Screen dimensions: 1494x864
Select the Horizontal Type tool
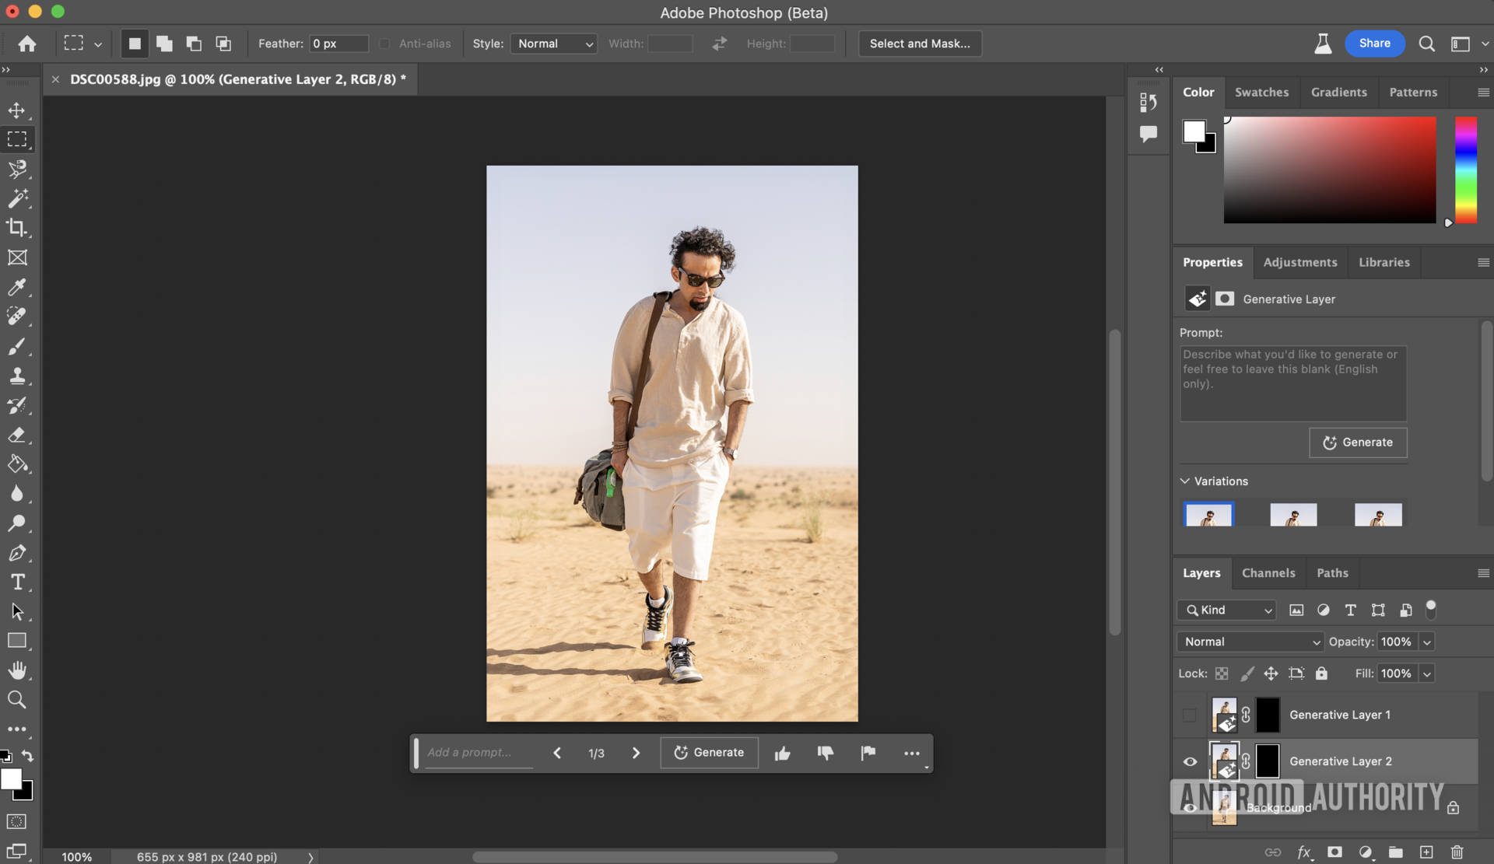pyautogui.click(x=17, y=582)
